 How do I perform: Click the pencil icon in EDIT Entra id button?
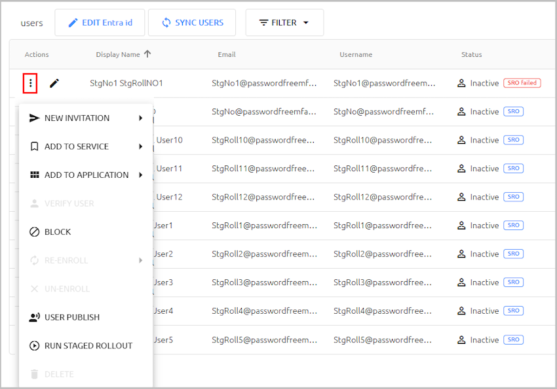[73, 23]
